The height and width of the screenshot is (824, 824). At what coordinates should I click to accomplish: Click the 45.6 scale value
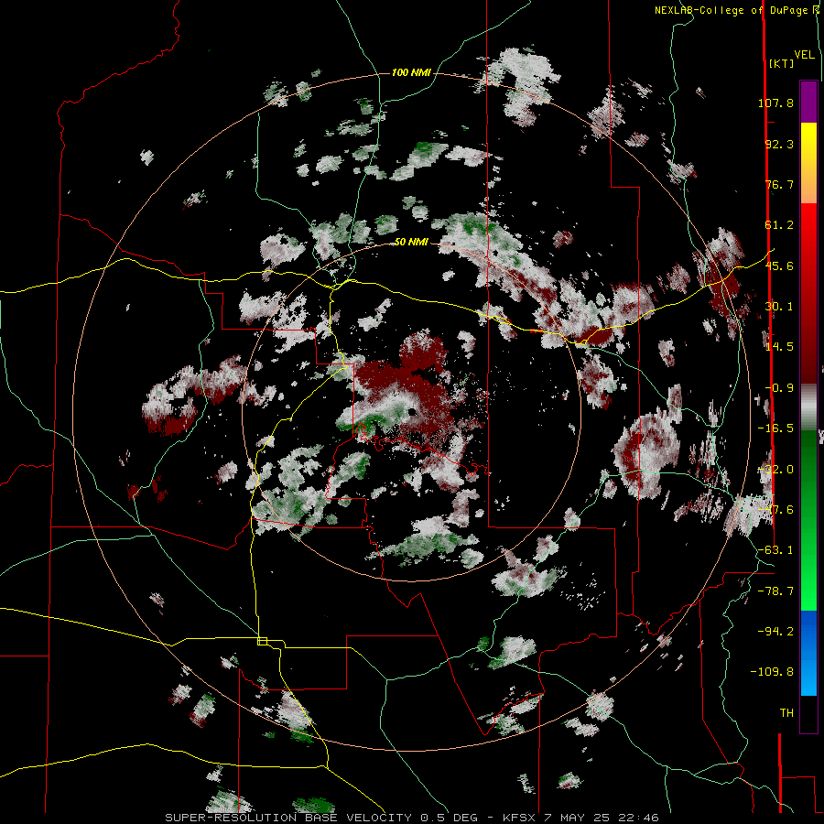(779, 266)
